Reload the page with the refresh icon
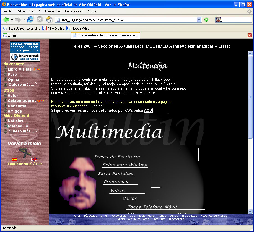 pos(30,20)
